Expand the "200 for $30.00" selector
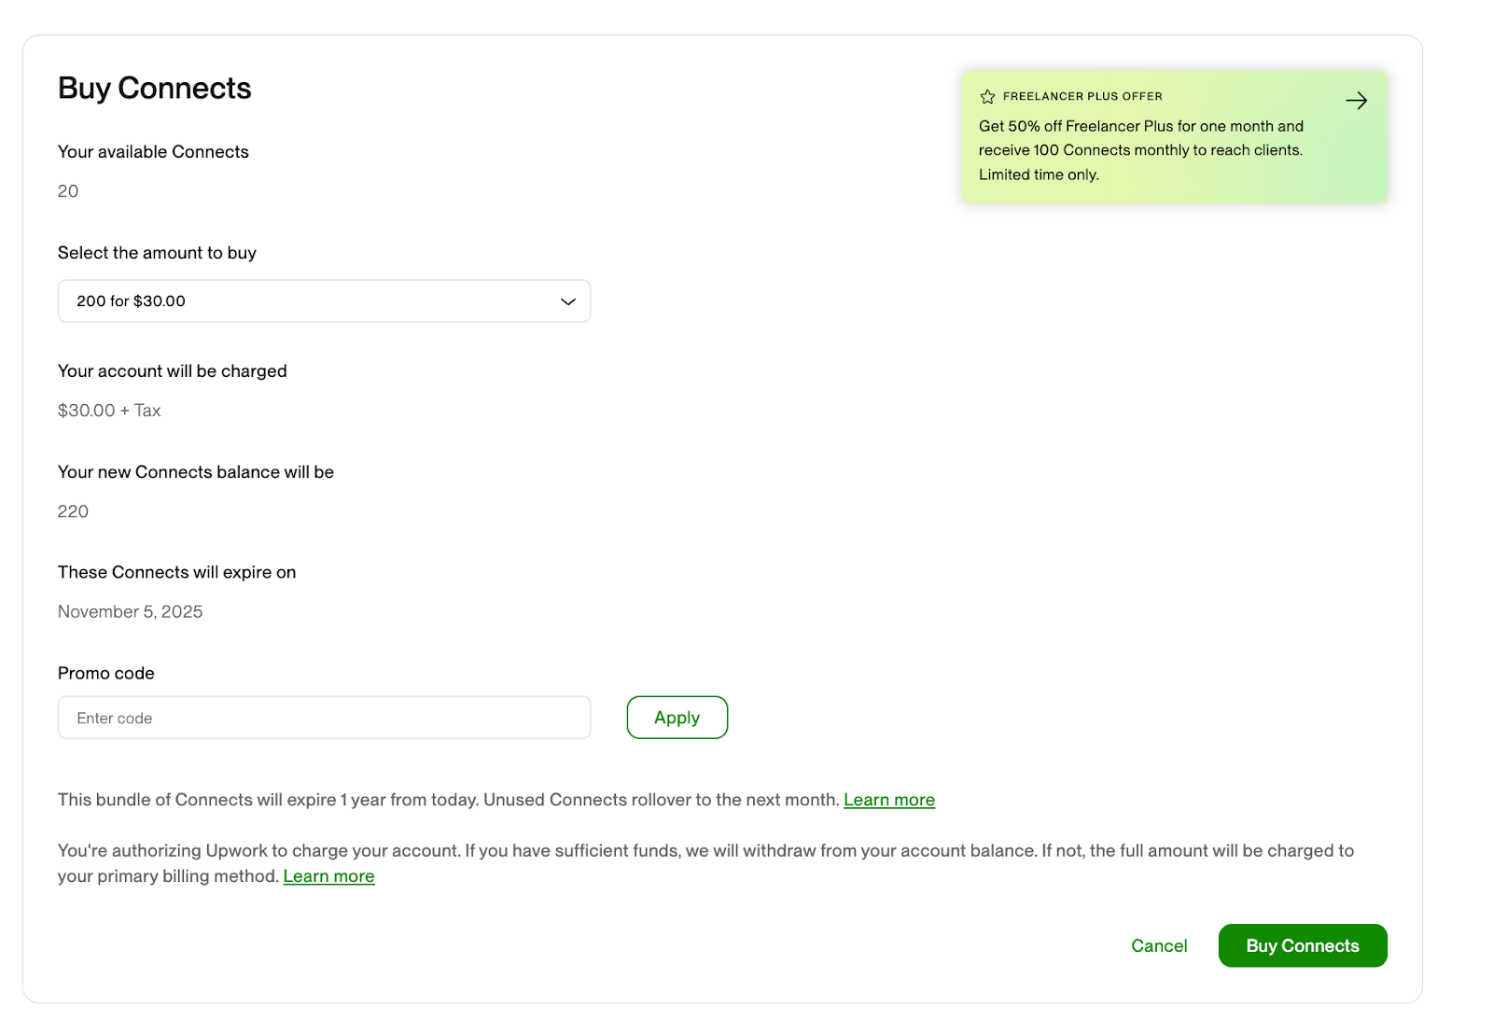 click(x=324, y=300)
